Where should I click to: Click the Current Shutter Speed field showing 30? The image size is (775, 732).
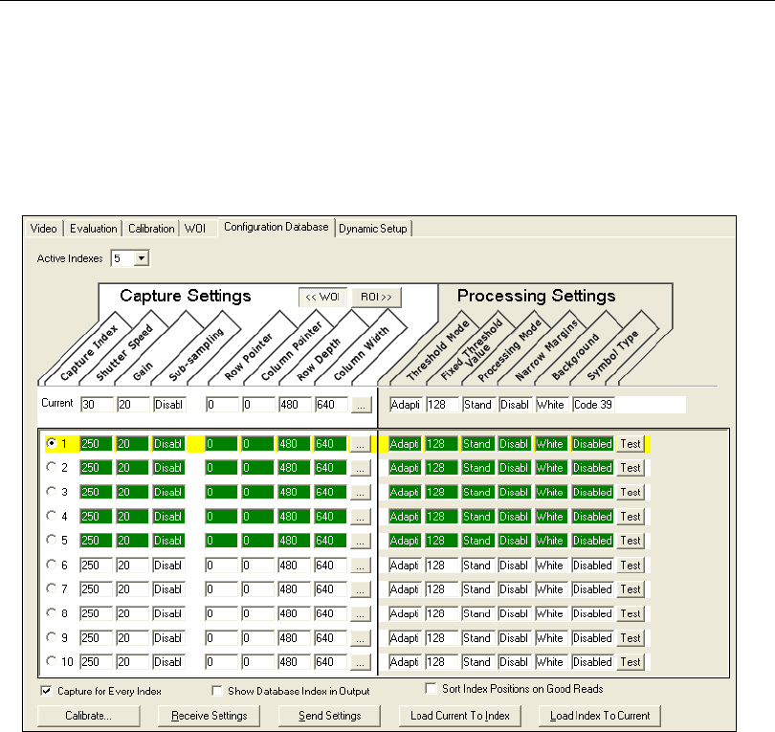[x=97, y=405]
